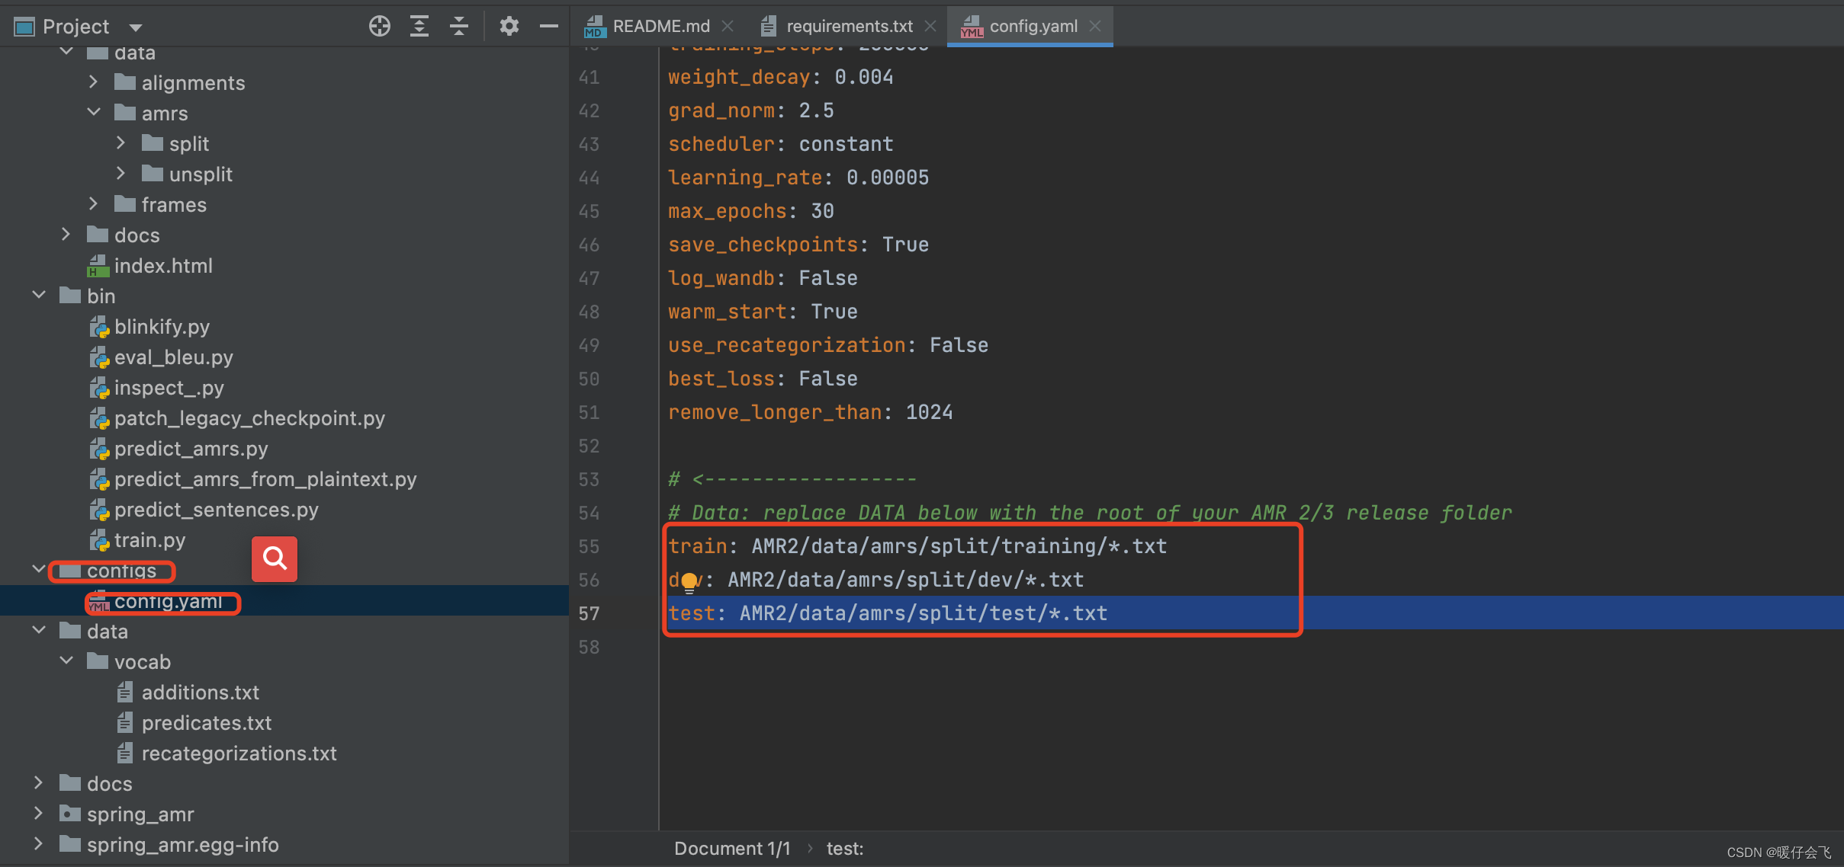
Task: Click the locate/select opened file target icon
Action: tap(379, 27)
